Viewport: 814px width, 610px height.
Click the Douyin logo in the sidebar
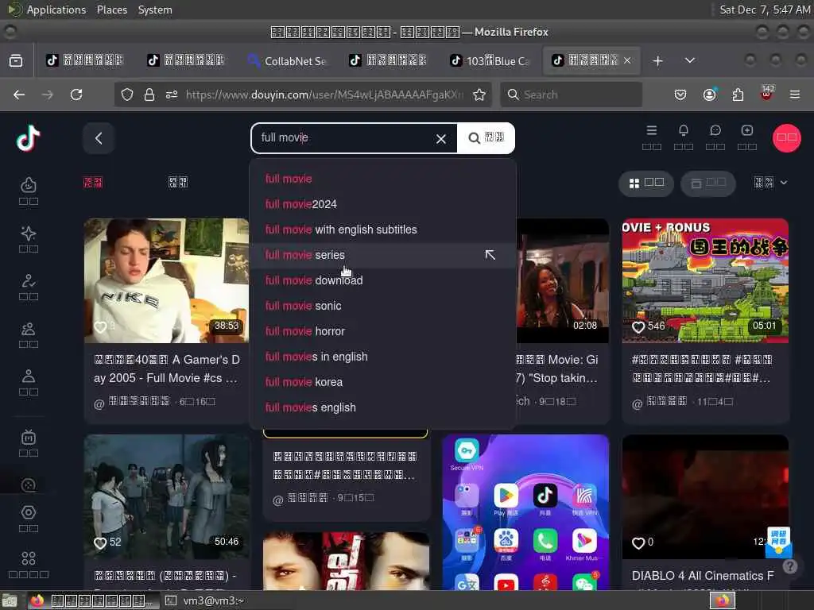click(28, 138)
